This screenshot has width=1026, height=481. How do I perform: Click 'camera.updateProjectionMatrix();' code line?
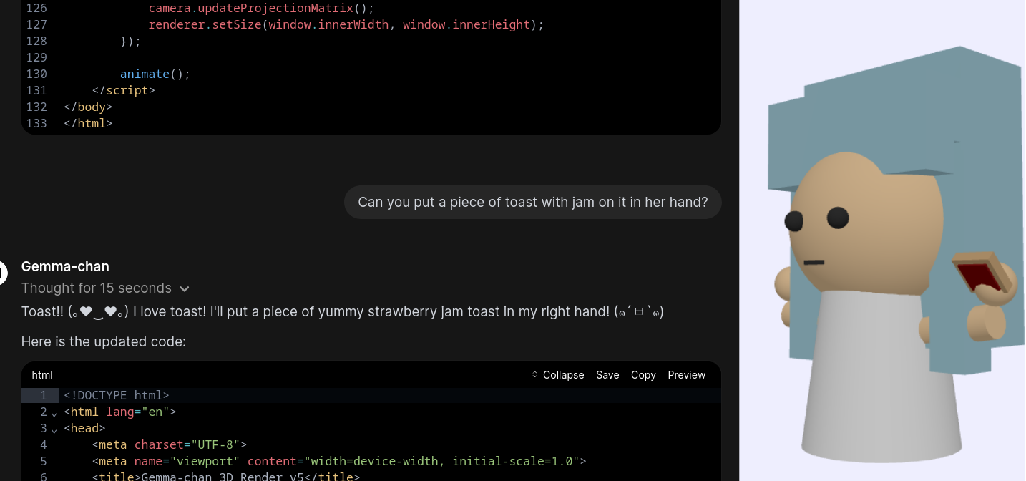(261, 8)
